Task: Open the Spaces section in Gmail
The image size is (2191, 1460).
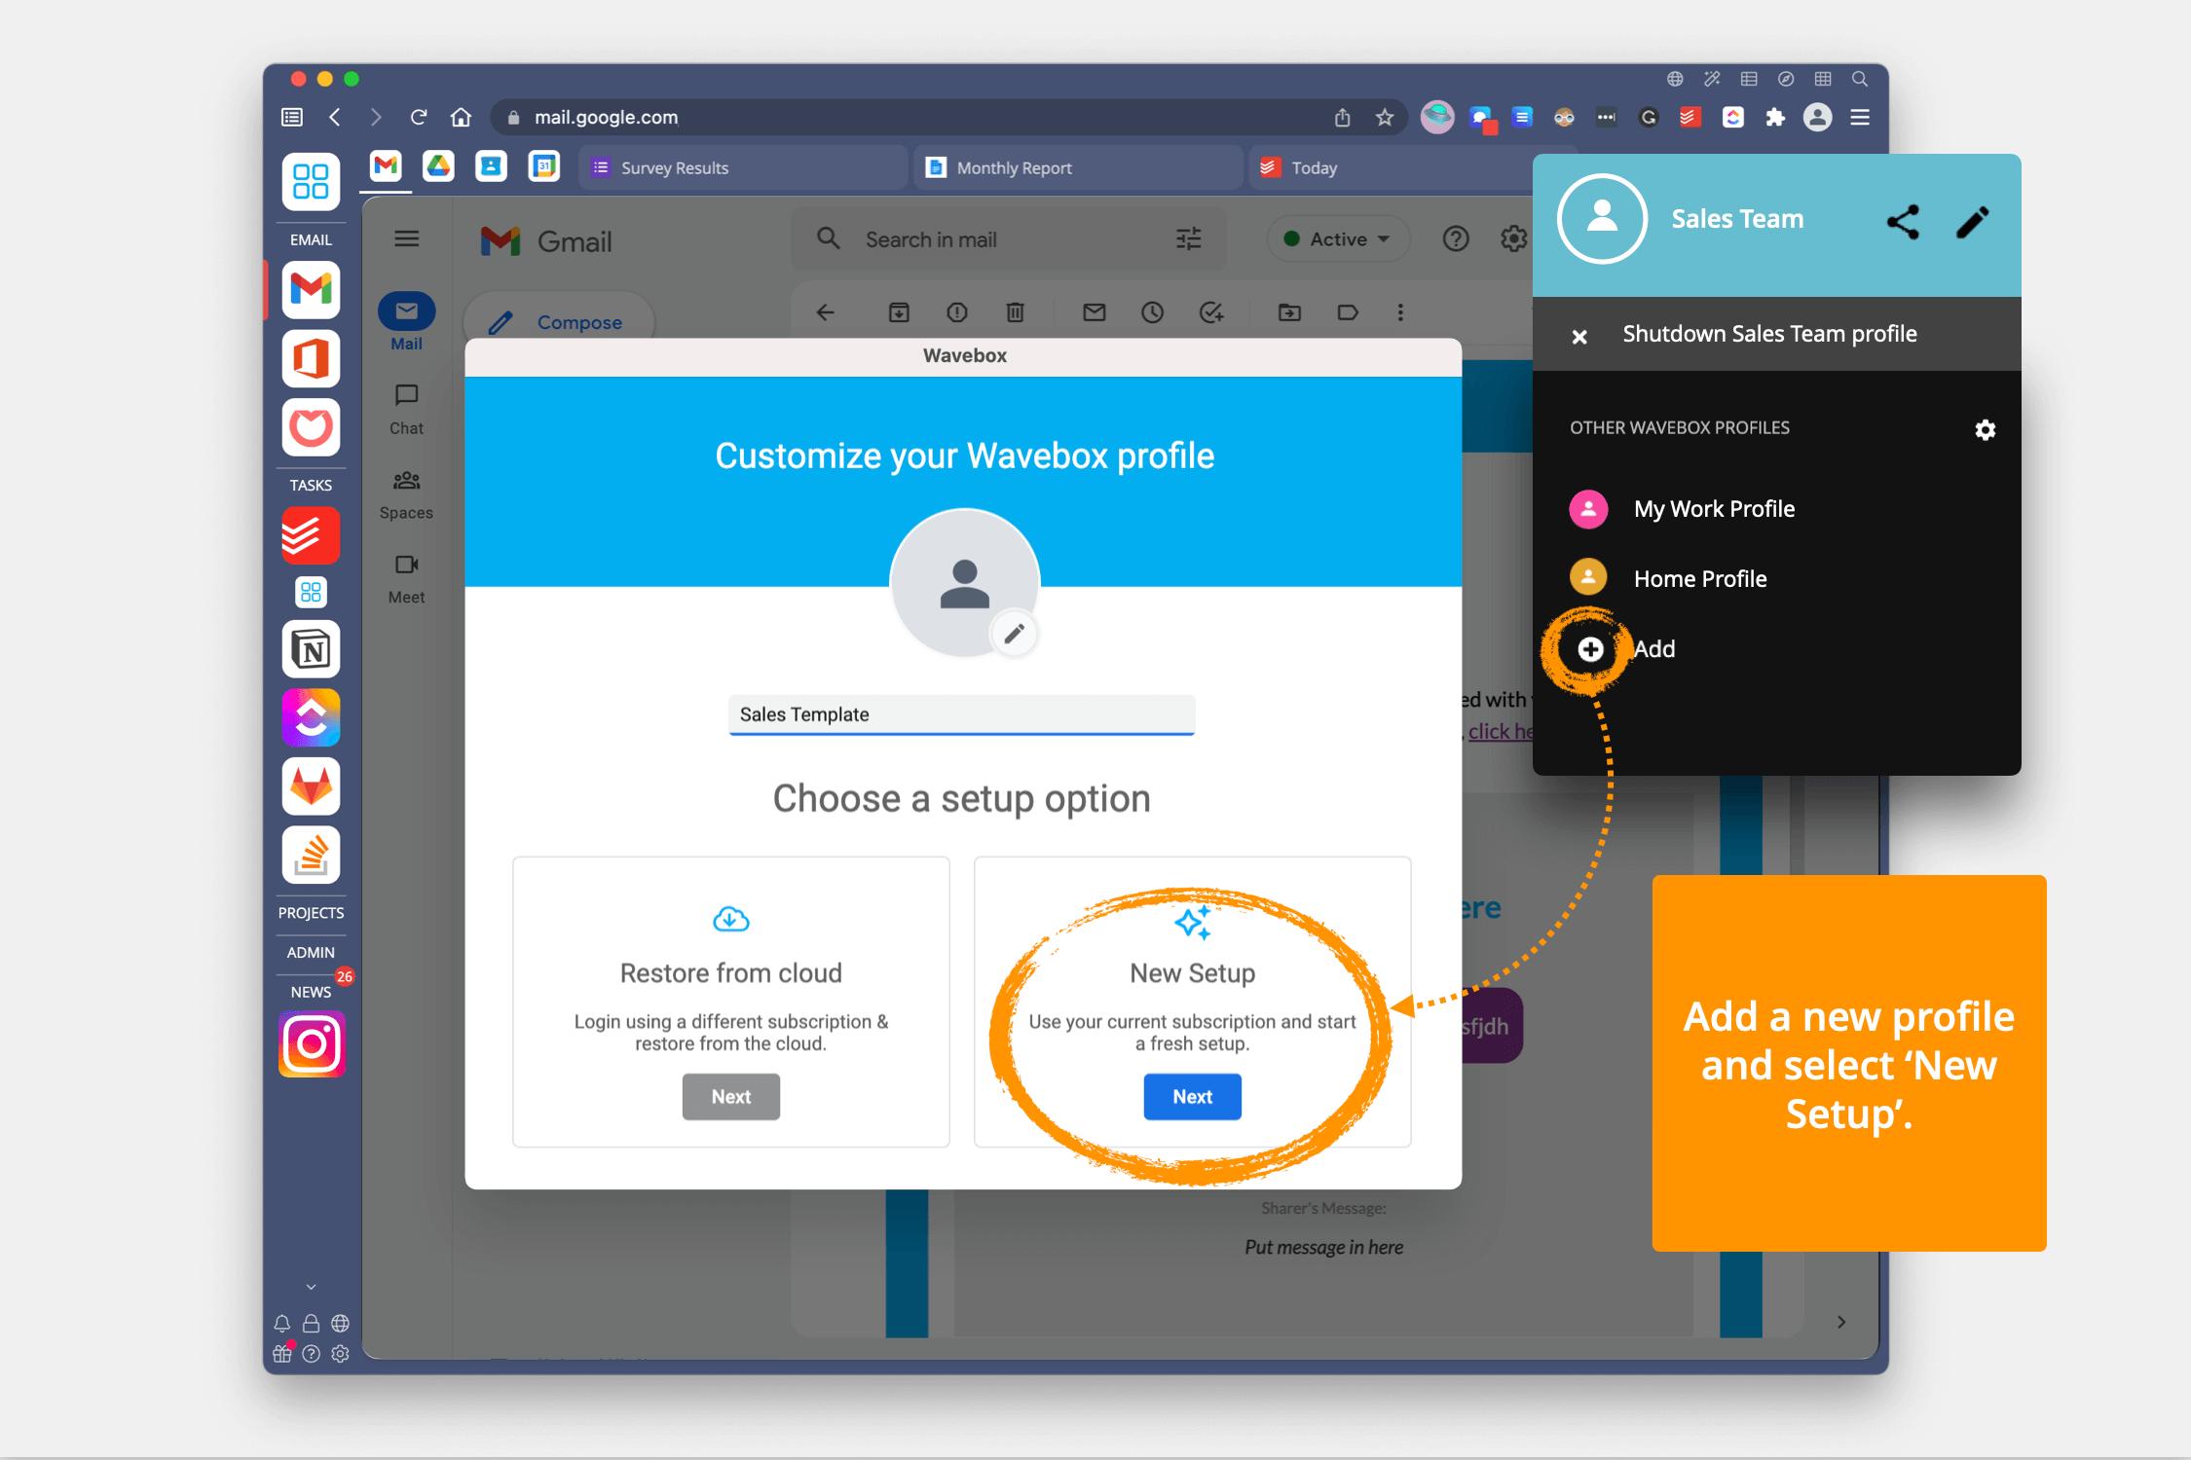Action: point(406,494)
